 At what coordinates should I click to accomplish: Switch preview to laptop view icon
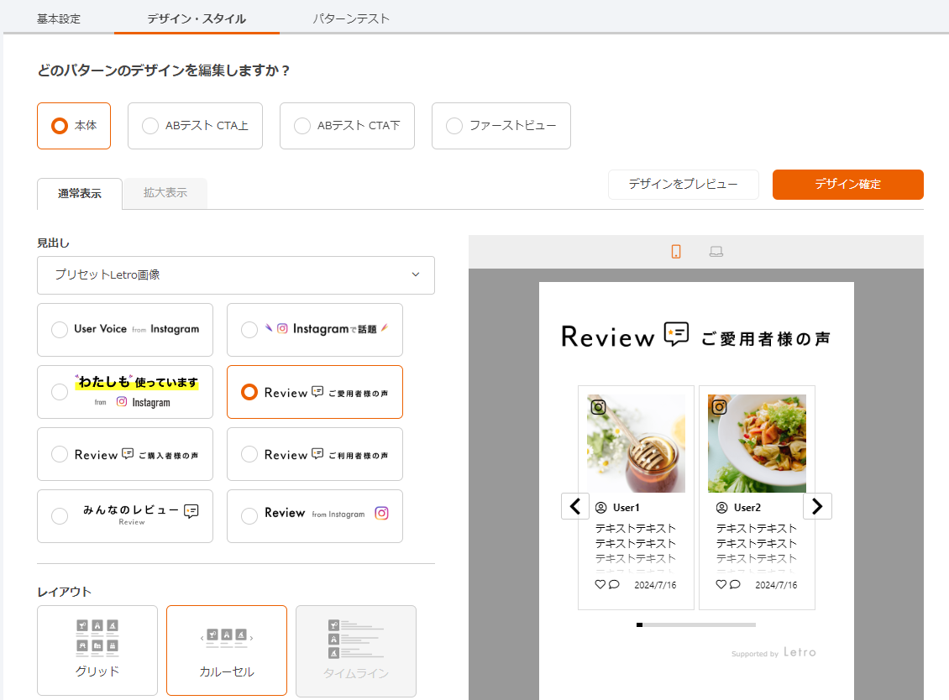click(x=716, y=252)
